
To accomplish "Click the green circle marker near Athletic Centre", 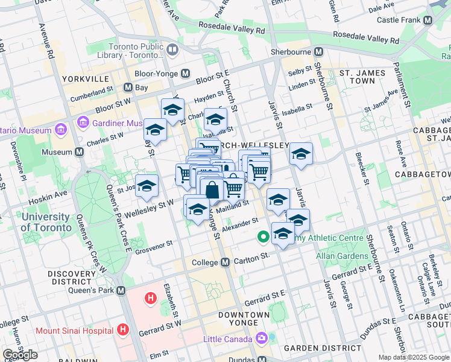I will 263,237.
